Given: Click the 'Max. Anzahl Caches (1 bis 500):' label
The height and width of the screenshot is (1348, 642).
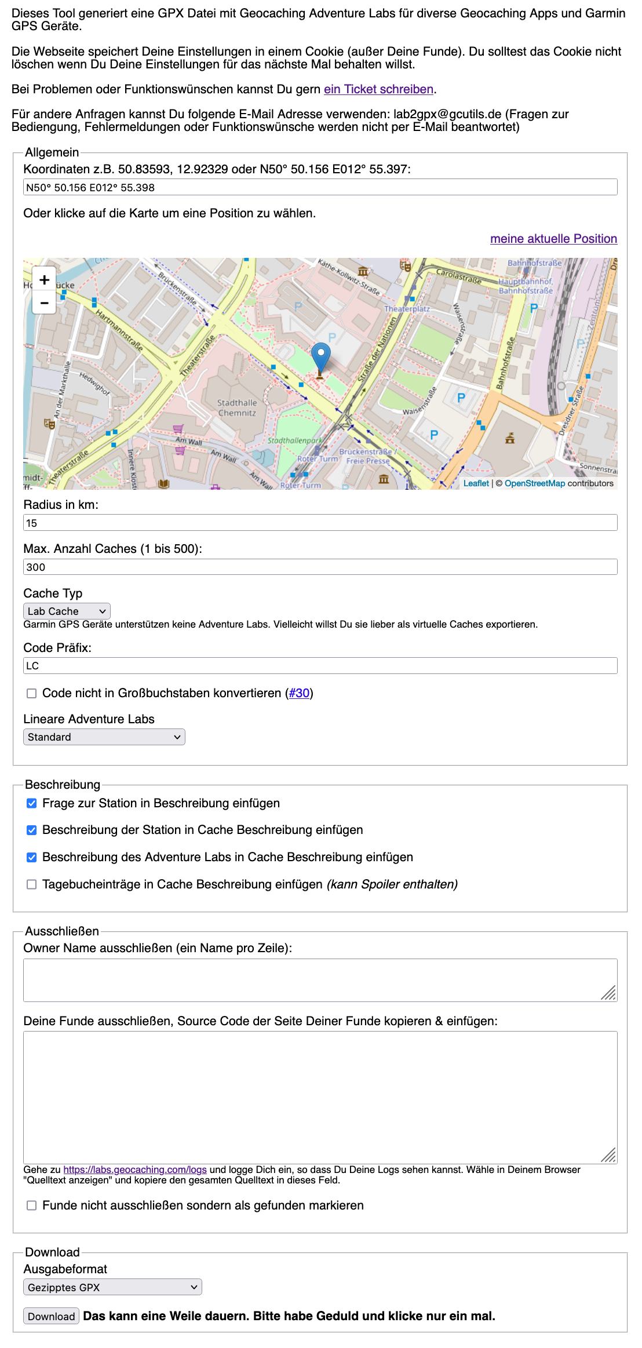Looking at the screenshot, I should (x=113, y=549).
